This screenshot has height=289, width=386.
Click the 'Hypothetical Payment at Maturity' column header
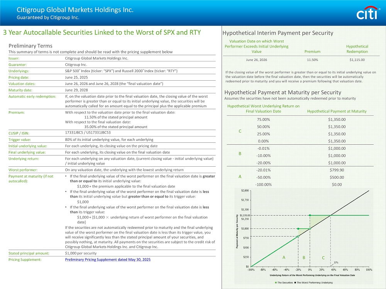[x=337, y=111]
